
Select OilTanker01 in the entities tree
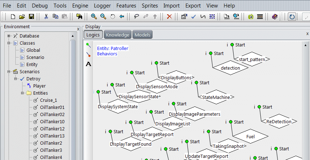pos(52,107)
